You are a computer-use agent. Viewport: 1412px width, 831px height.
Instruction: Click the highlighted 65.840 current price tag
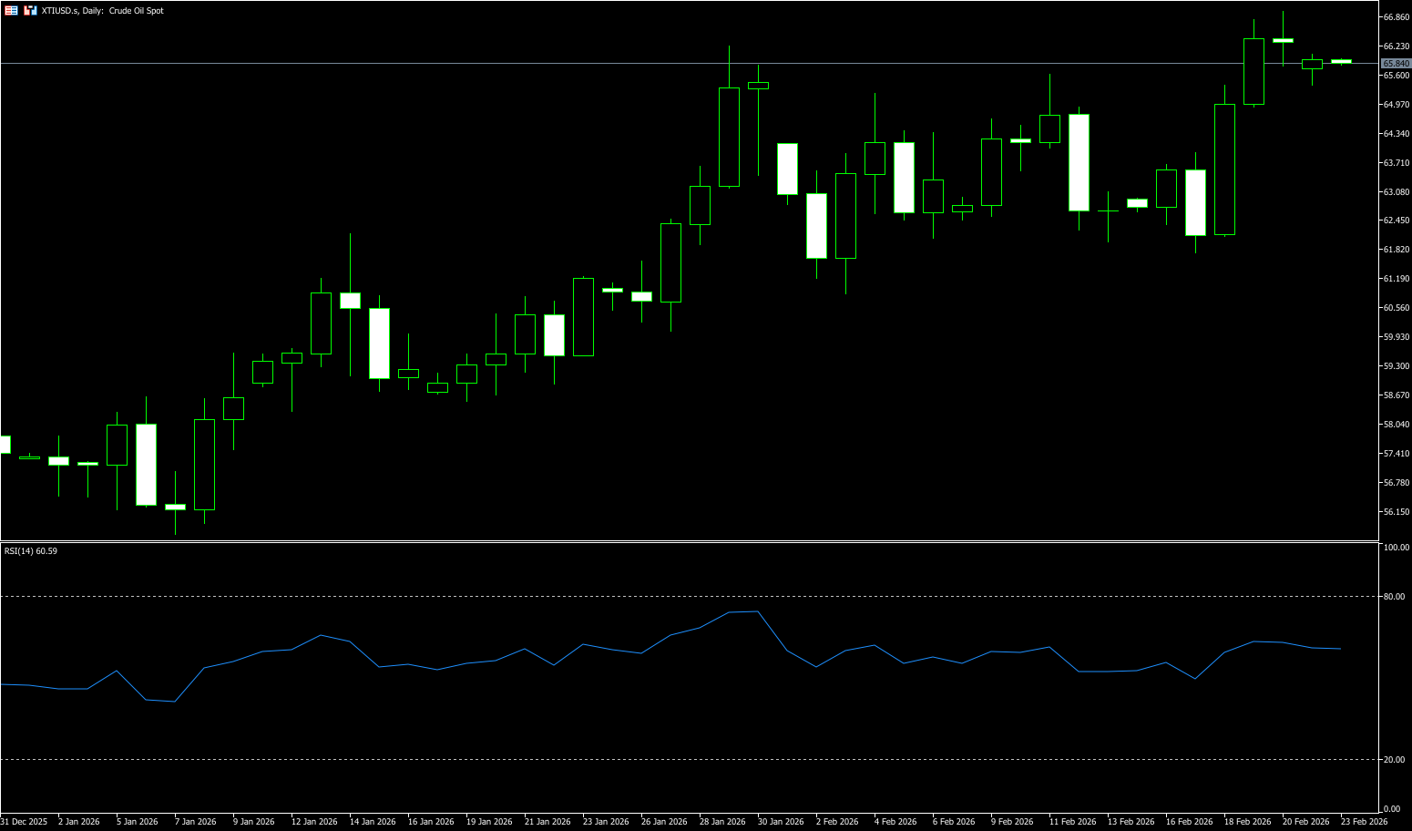1395,64
